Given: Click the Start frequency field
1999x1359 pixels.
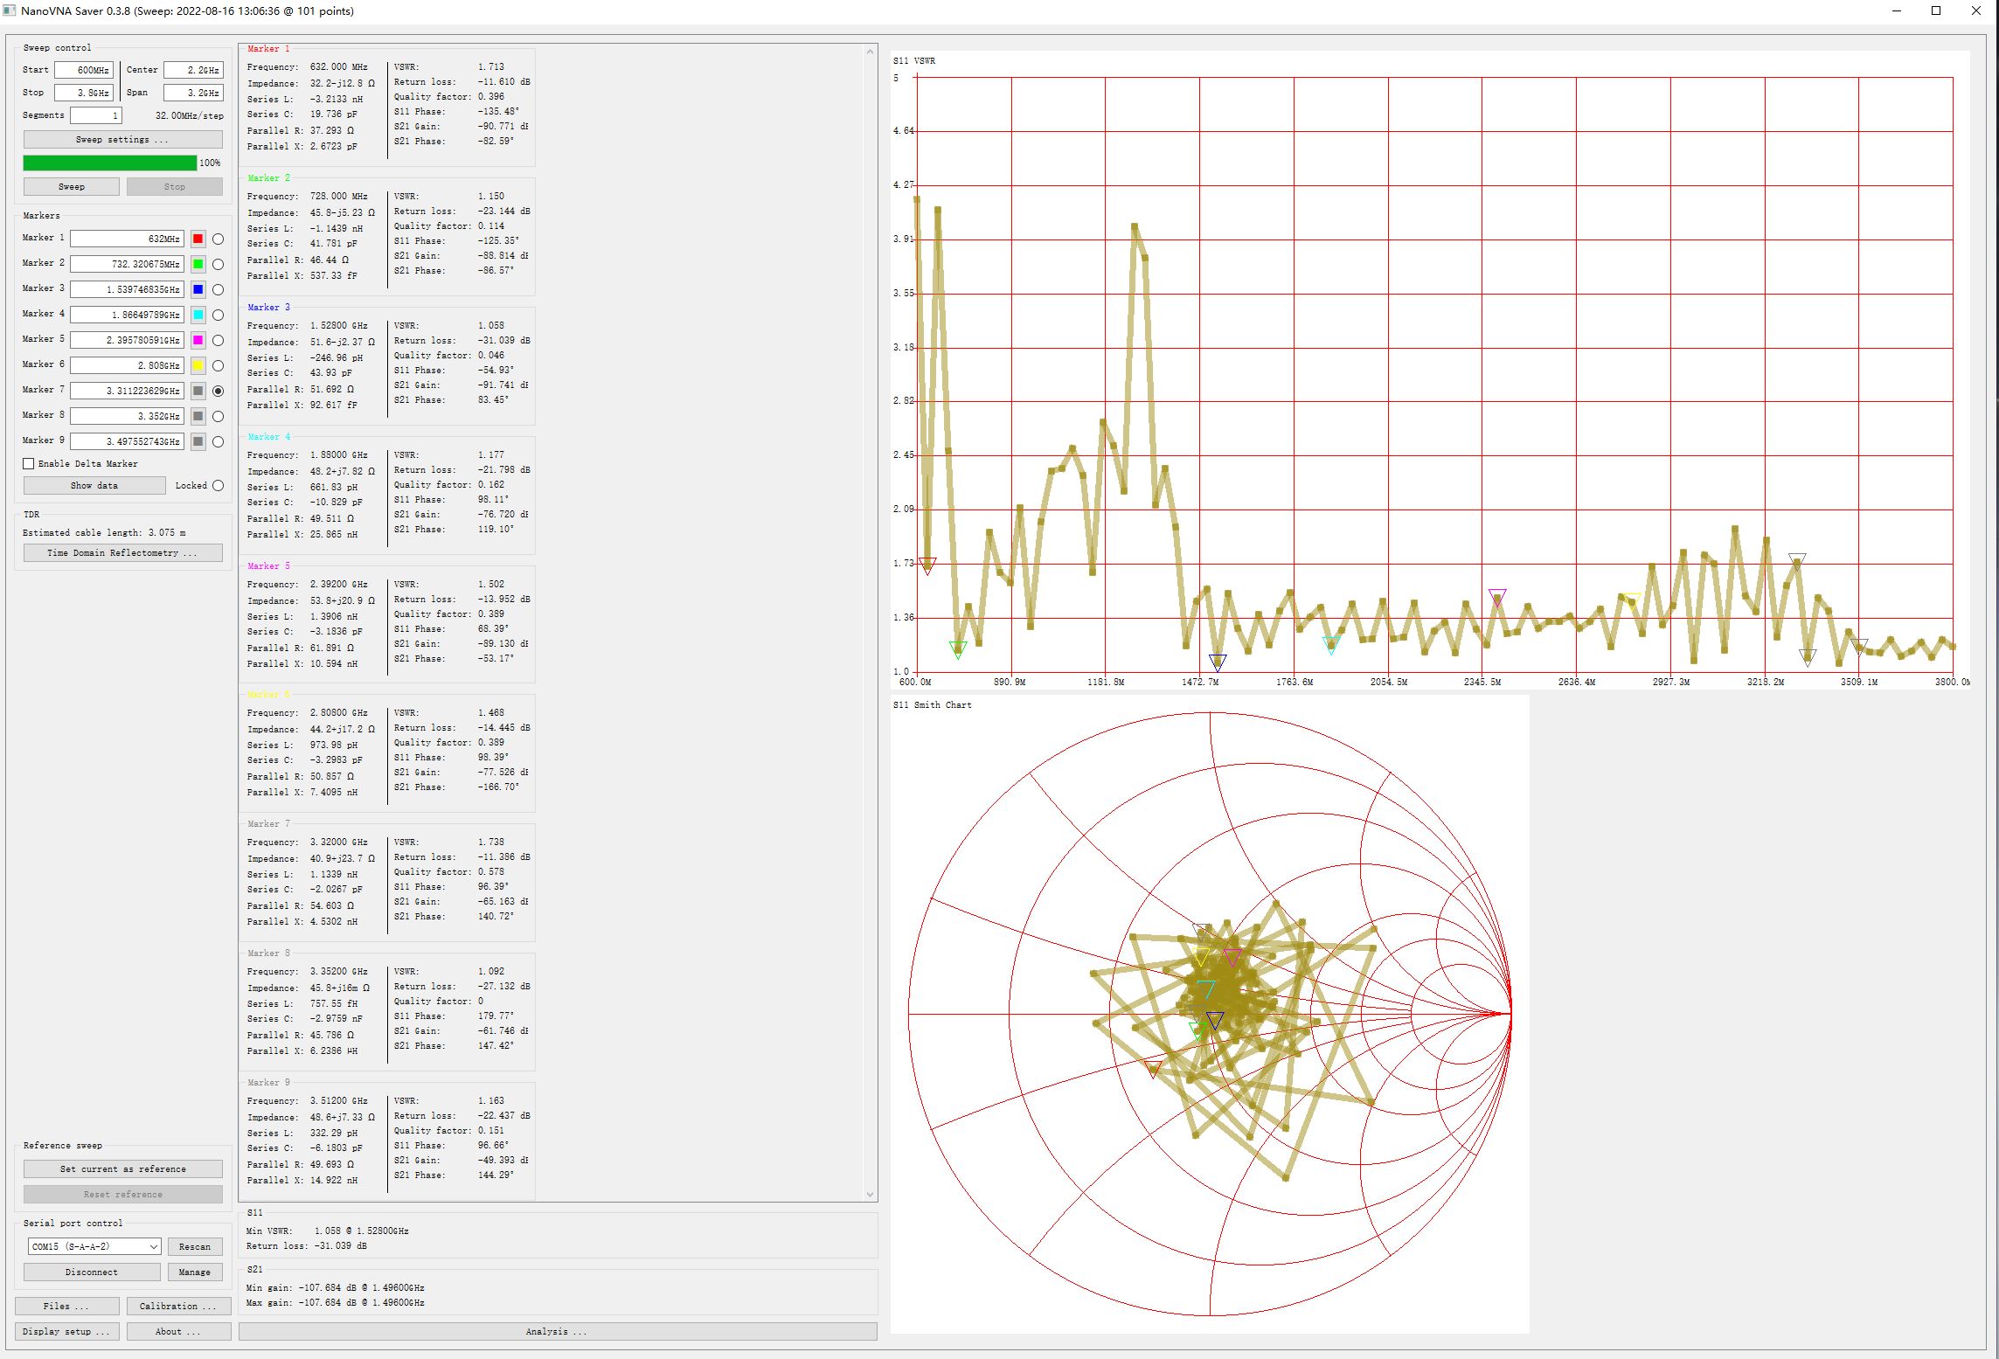Looking at the screenshot, I should tap(84, 70).
